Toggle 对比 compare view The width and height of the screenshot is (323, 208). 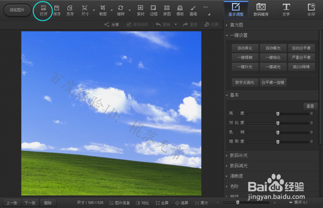pyautogui.click(x=142, y=203)
